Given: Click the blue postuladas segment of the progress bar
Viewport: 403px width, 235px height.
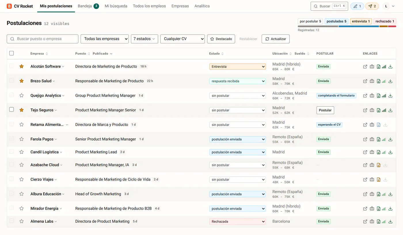Looking at the screenshot, I should tap(359, 26).
